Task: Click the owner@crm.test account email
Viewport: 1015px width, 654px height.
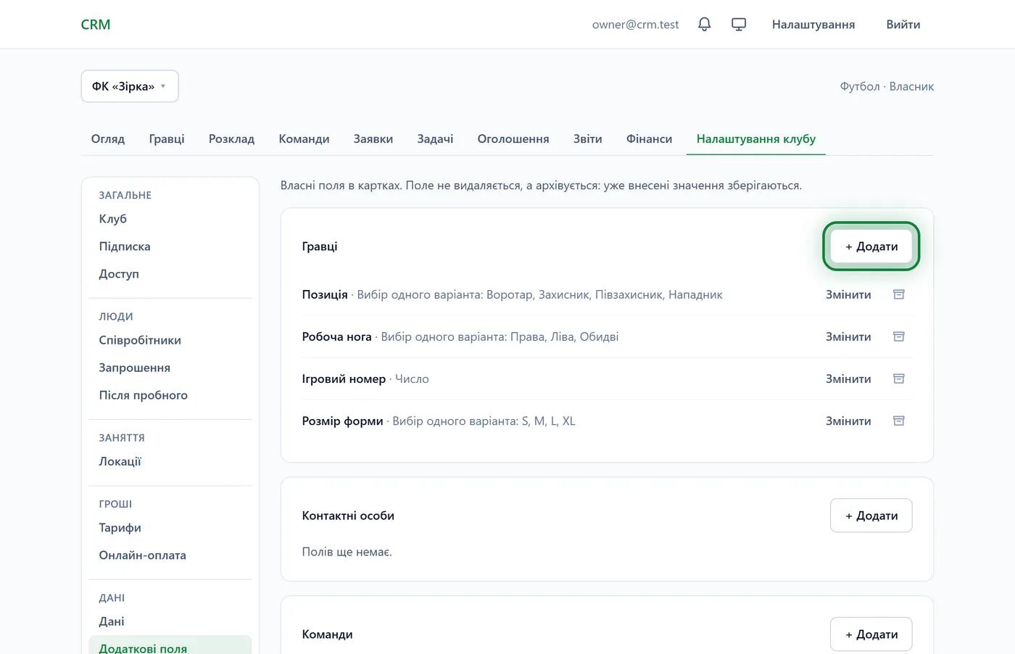Action: coord(635,25)
